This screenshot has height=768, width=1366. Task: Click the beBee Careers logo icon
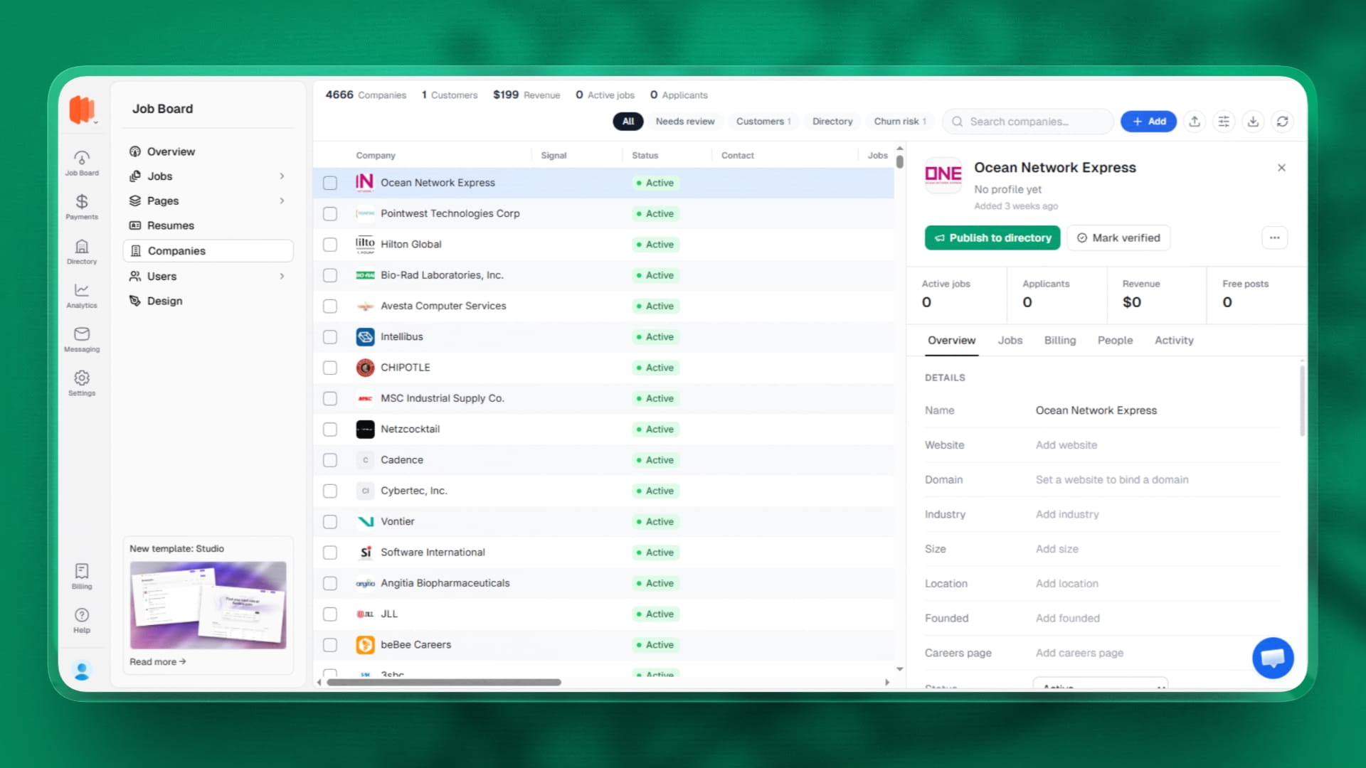pyautogui.click(x=365, y=645)
